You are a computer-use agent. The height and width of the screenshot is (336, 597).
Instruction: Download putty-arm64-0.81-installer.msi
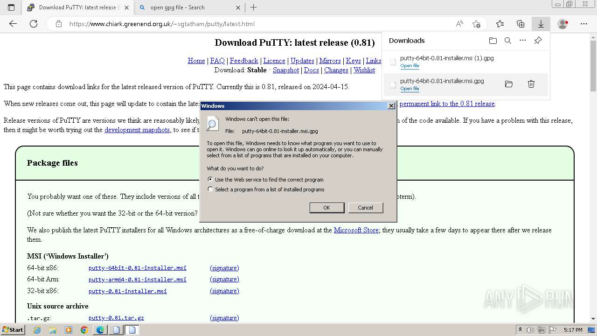(138, 280)
